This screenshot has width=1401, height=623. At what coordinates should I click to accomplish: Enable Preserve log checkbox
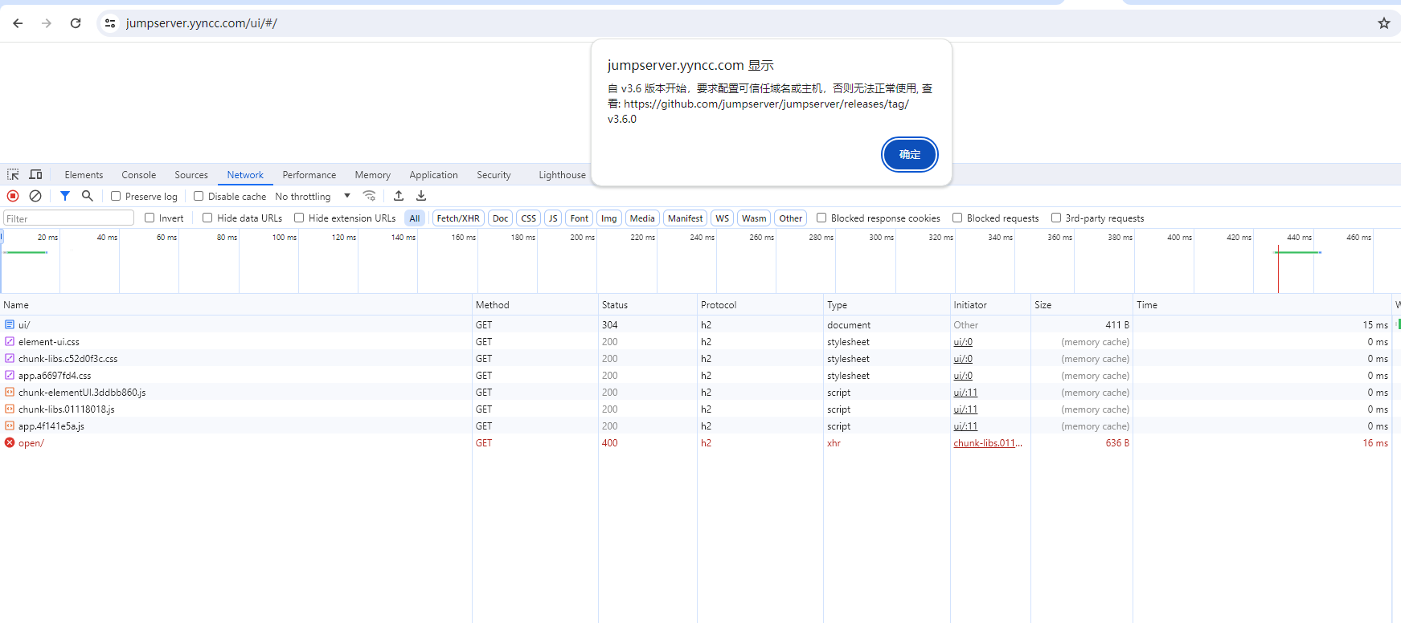(116, 196)
